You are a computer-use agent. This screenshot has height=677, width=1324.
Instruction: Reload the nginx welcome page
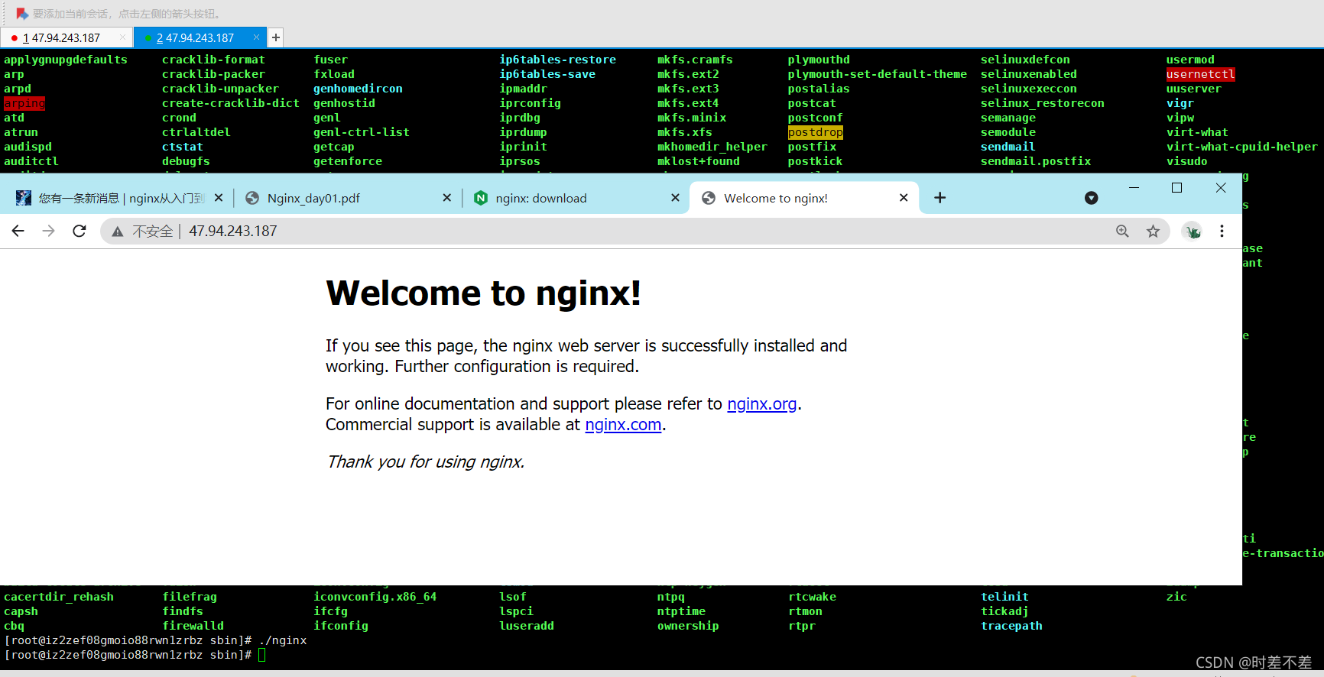pyautogui.click(x=80, y=231)
